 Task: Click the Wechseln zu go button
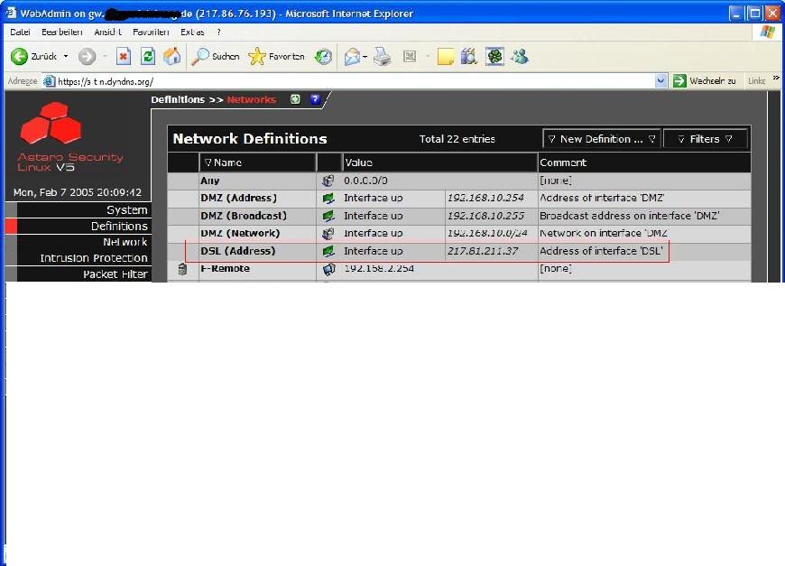(705, 81)
